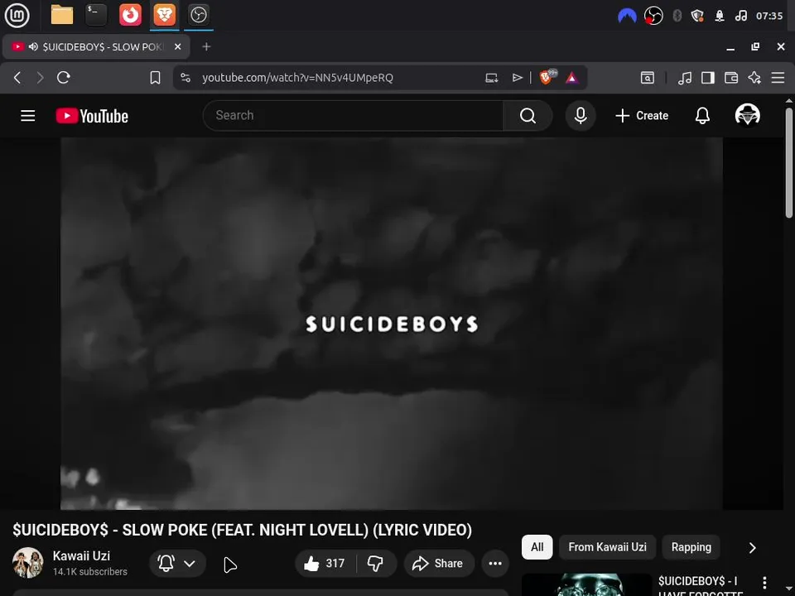Click the page vertical scrollbar

pos(789,162)
